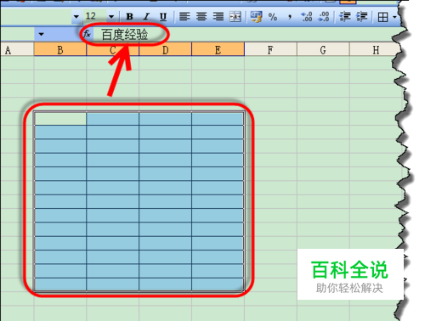Click Decrease Decimal icon

click(324, 17)
